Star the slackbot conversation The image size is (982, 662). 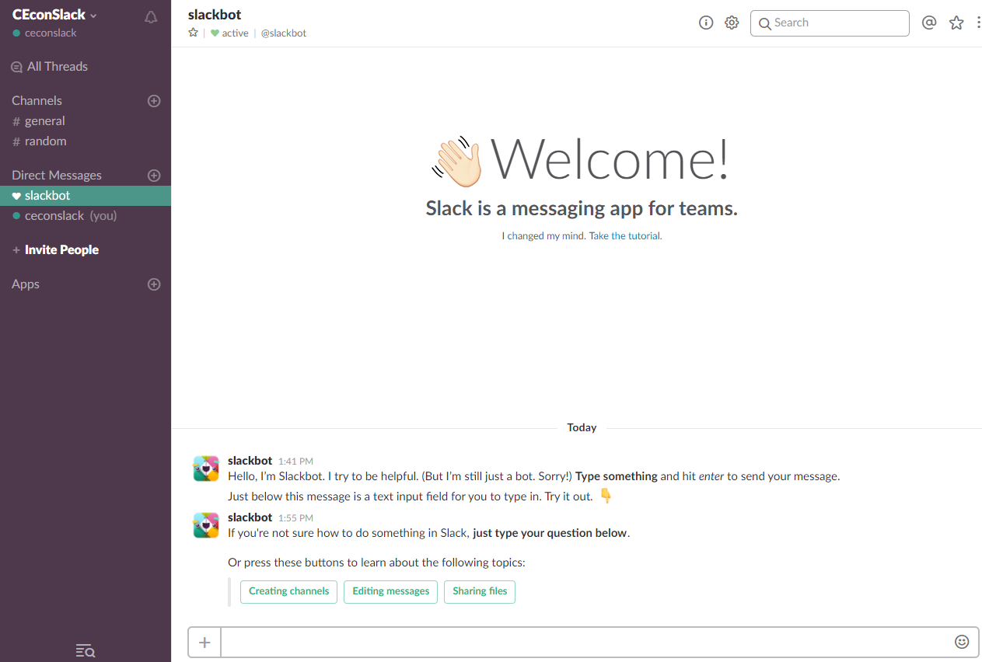(194, 33)
